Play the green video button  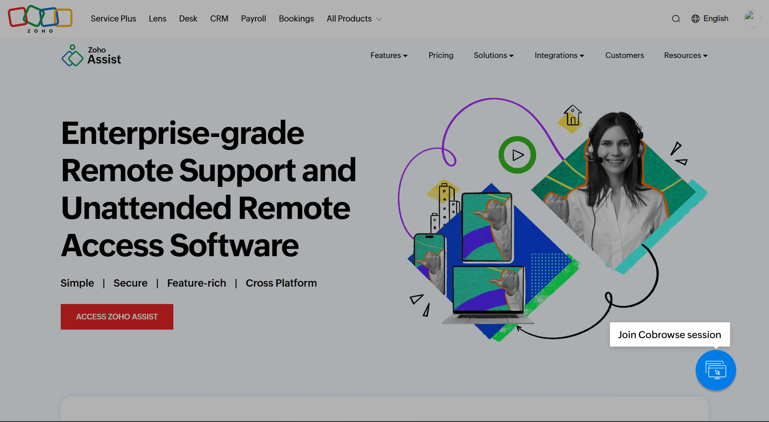tap(517, 155)
